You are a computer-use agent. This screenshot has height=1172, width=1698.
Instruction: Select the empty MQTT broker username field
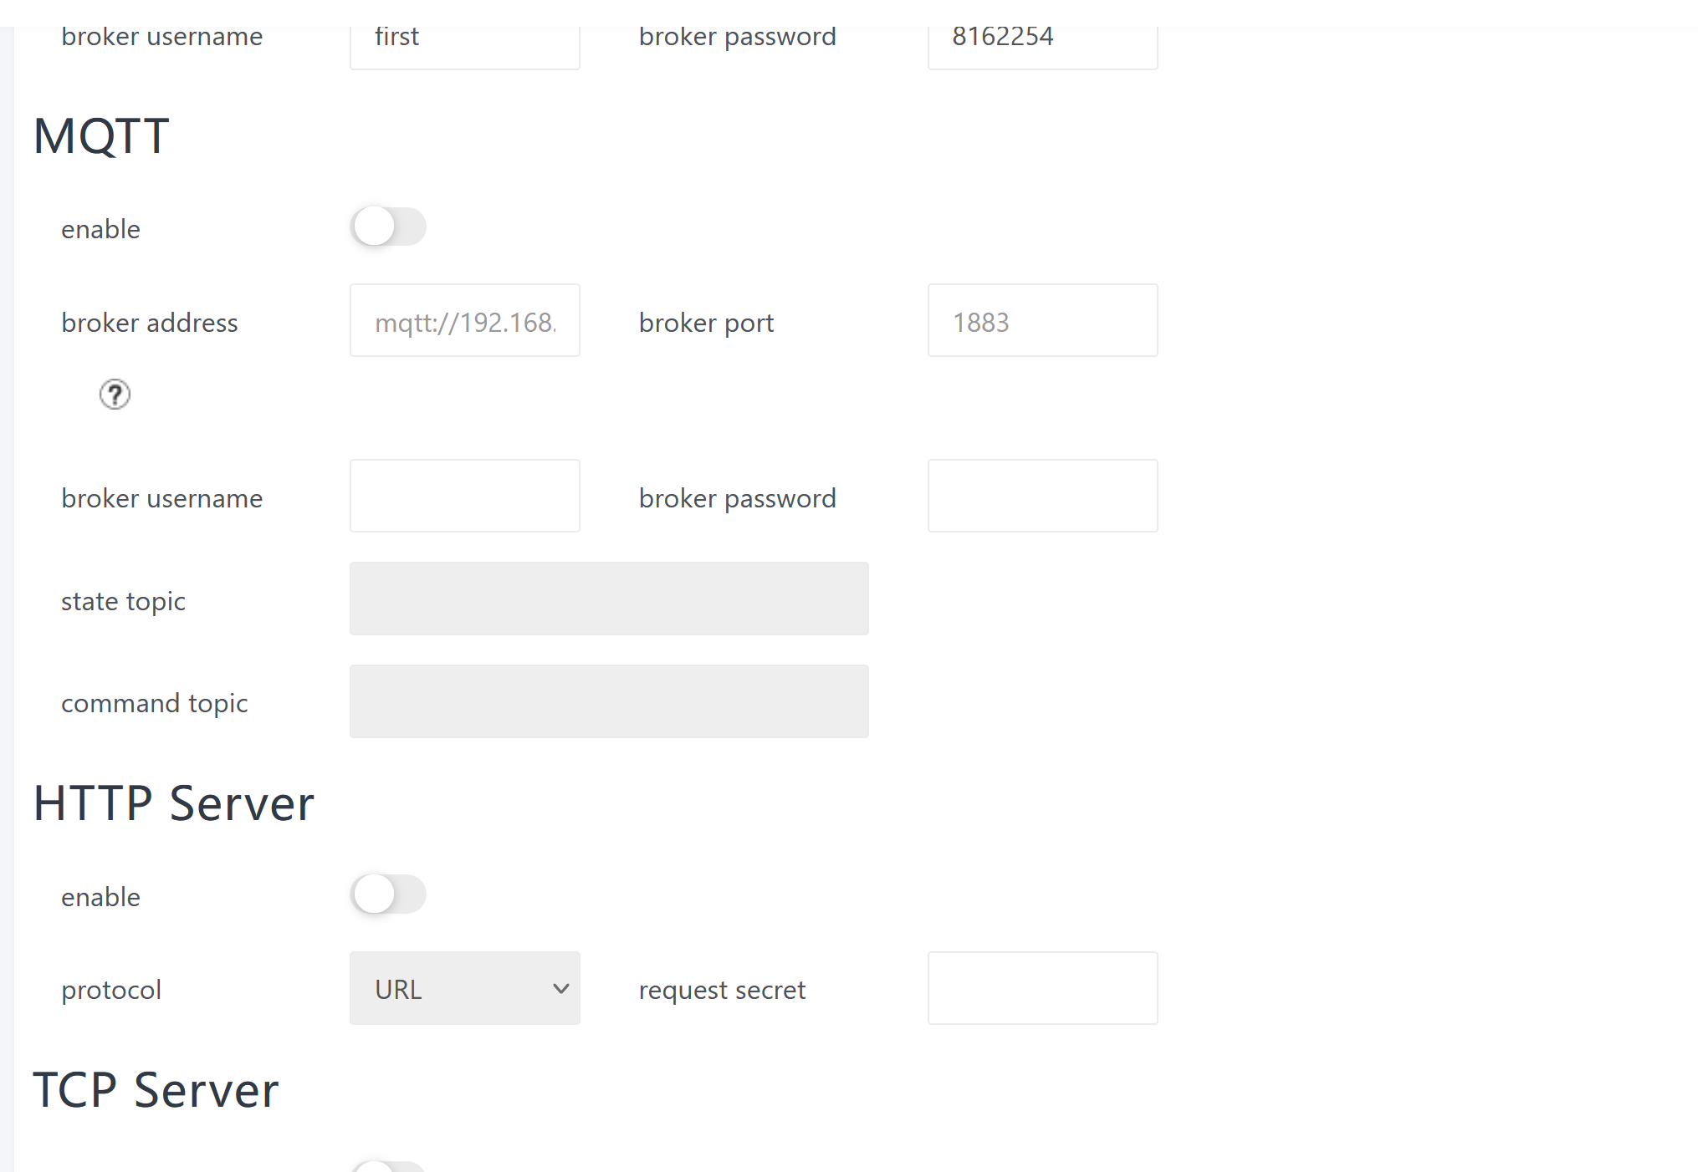coord(464,496)
